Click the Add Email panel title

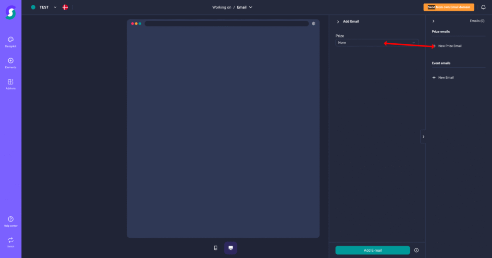[x=351, y=22]
